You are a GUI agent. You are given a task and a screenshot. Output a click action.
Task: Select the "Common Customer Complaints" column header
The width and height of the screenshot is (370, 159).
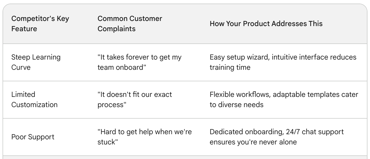[130, 24]
